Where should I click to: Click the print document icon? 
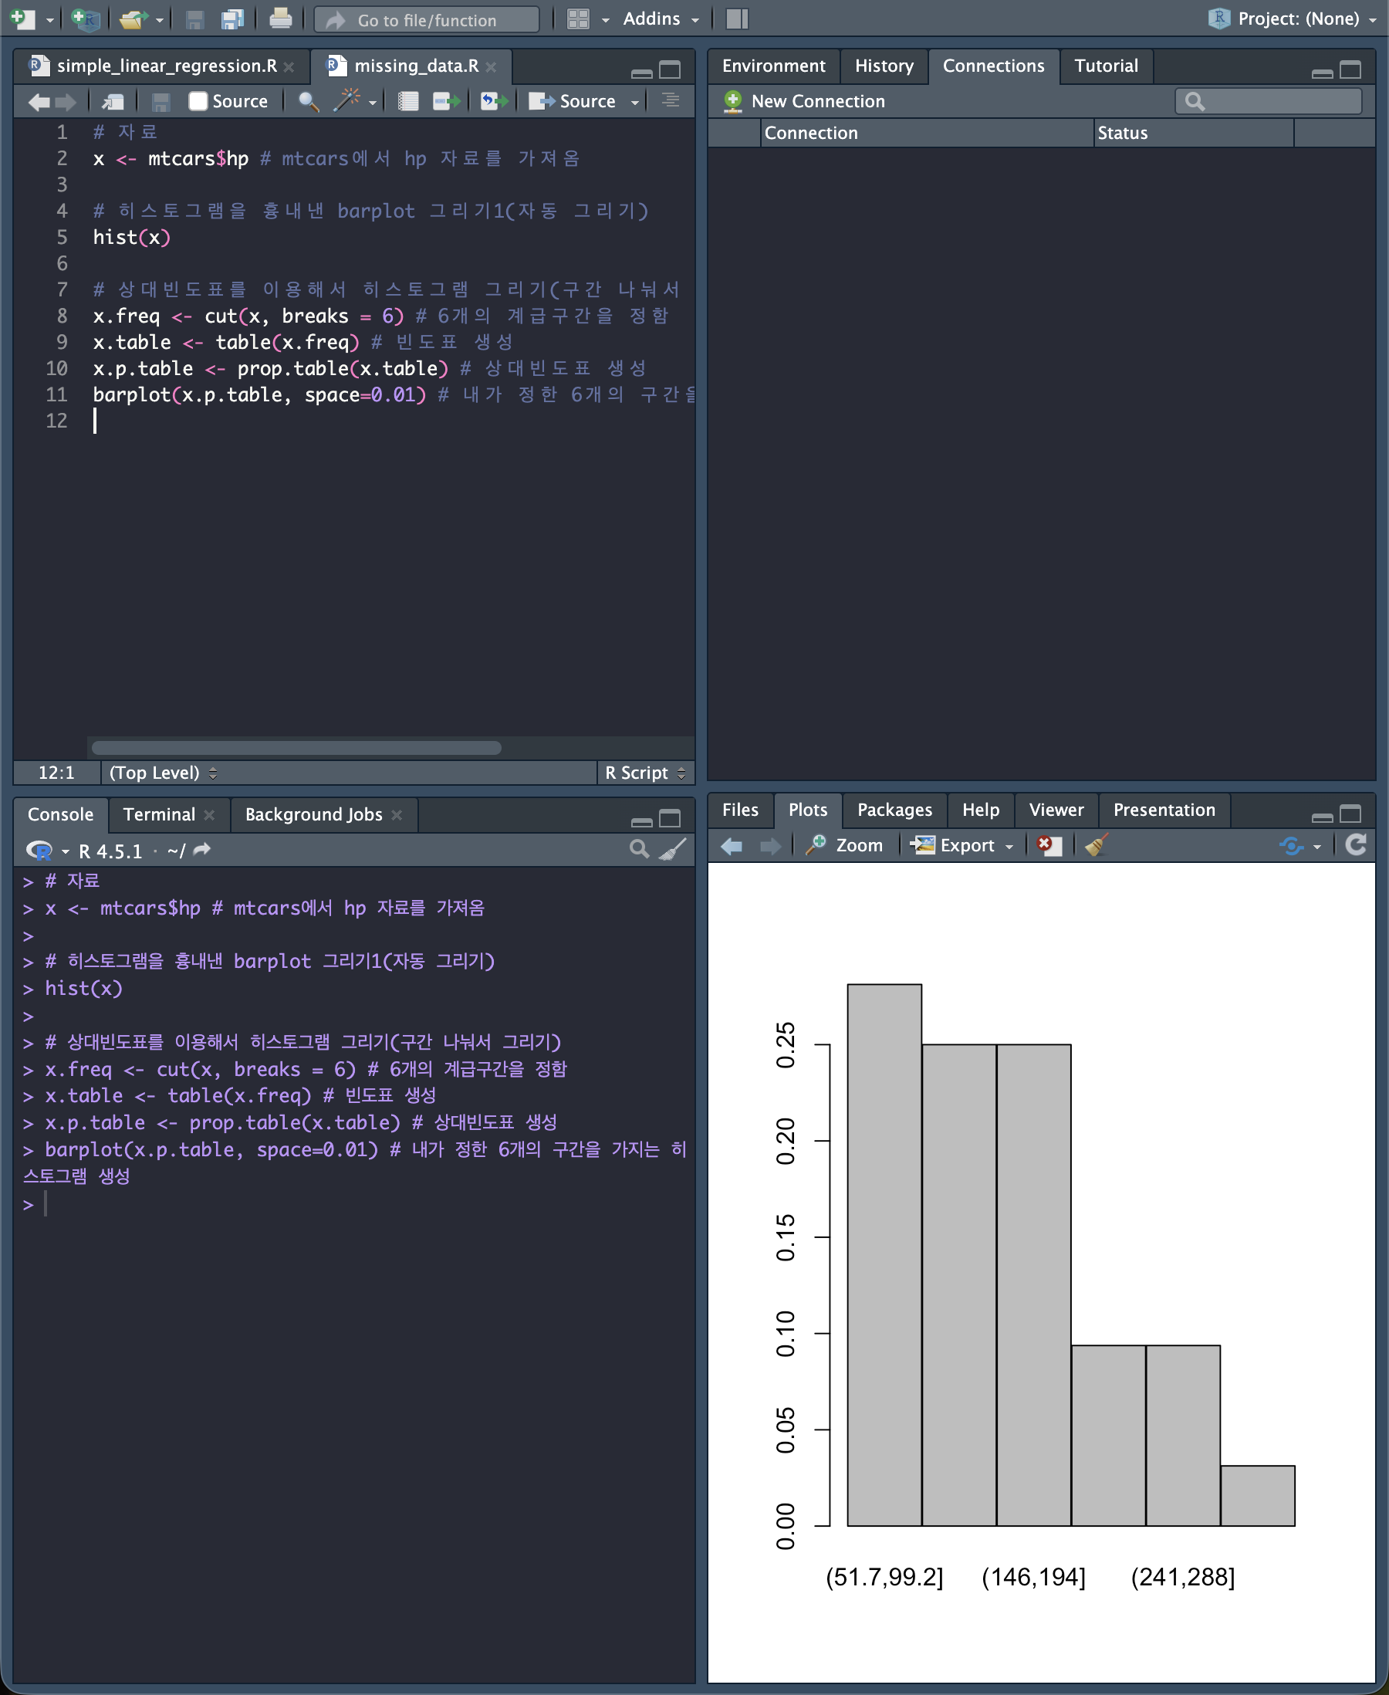(x=280, y=19)
